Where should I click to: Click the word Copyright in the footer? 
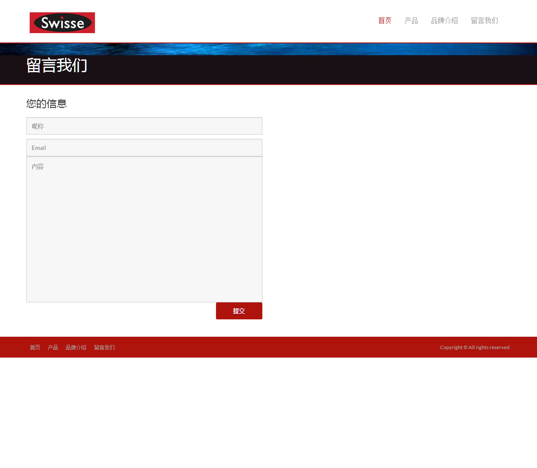pyautogui.click(x=451, y=347)
